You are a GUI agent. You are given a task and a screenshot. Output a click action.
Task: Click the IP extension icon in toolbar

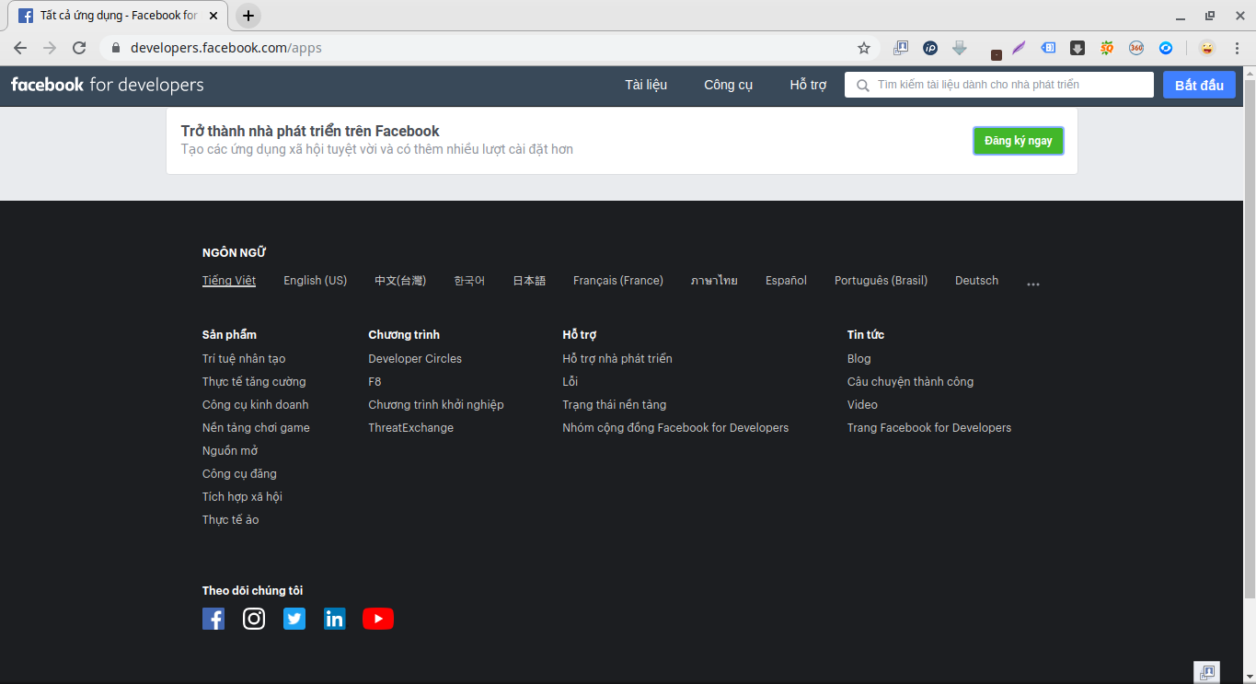pos(930,48)
